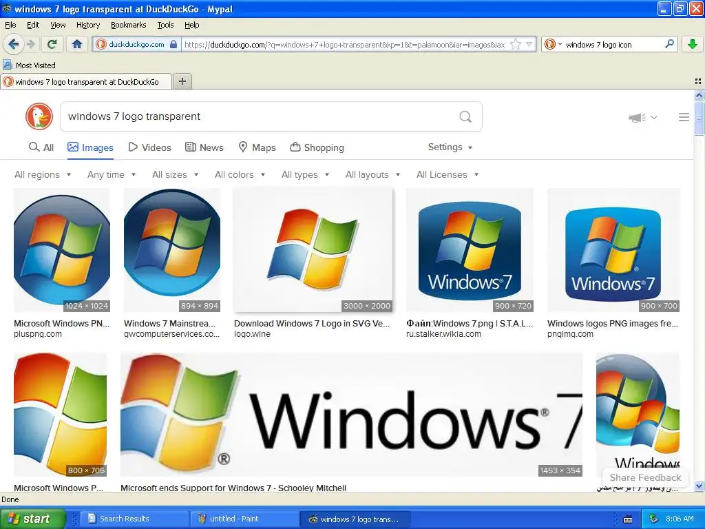Open the Tools menu
Screen dimensions: 705x529
click(165, 25)
